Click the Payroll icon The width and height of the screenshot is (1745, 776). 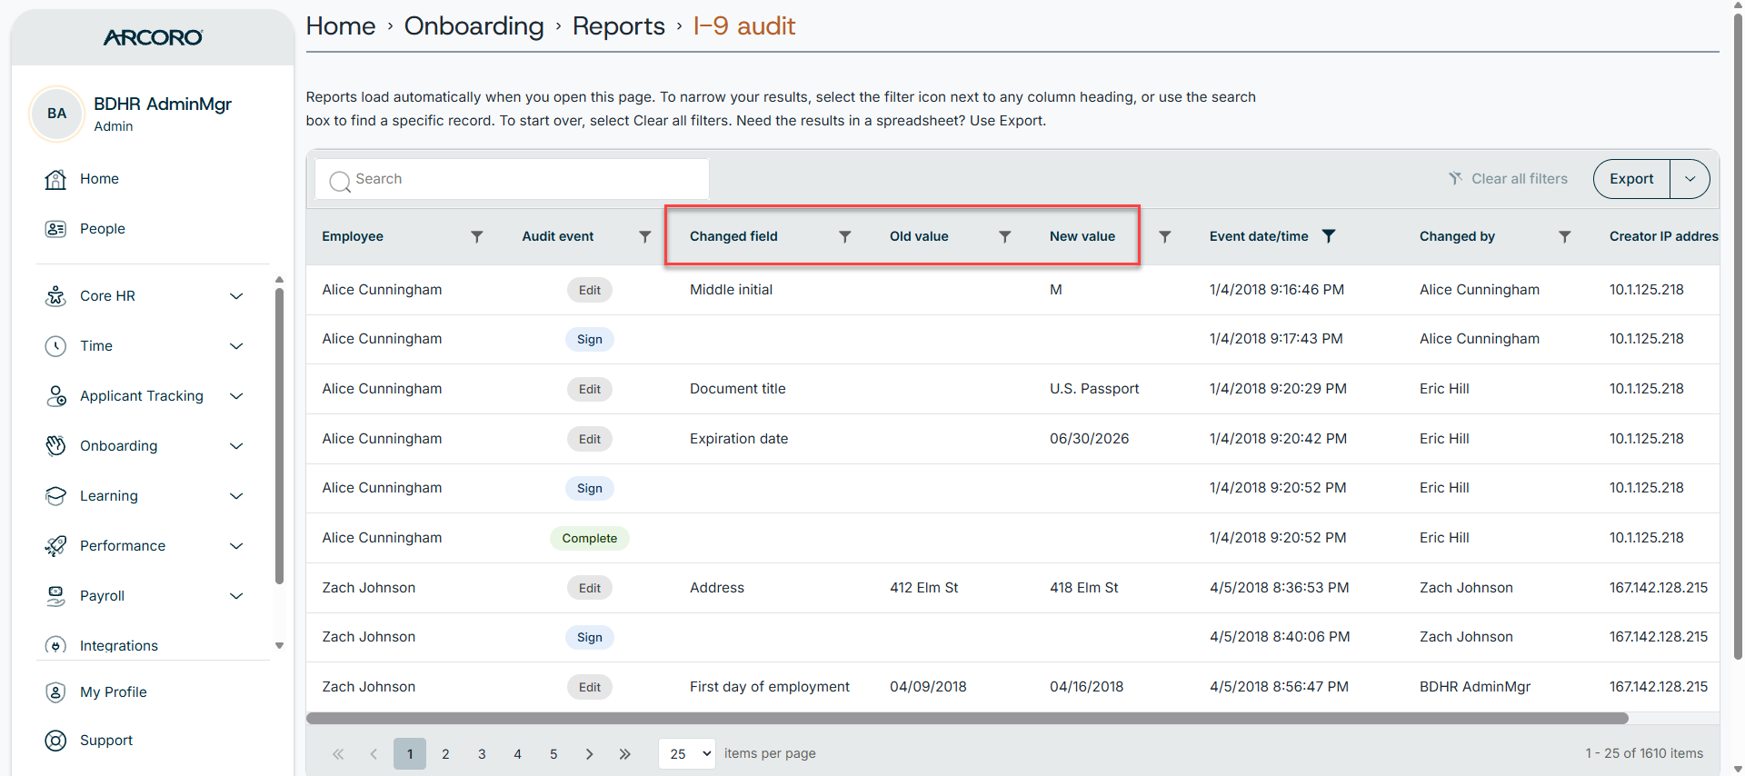(x=55, y=596)
